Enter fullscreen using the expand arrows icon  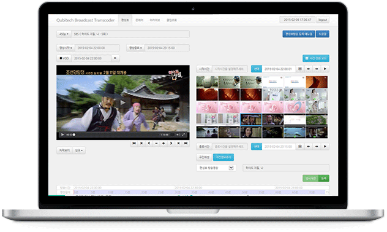(x=184, y=134)
